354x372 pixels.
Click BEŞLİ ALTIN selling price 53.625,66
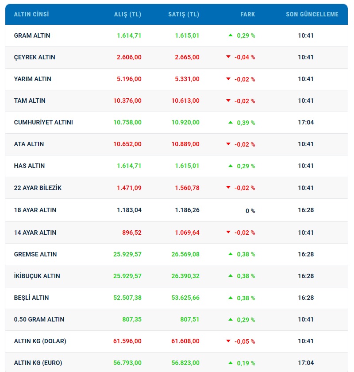click(x=185, y=298)
